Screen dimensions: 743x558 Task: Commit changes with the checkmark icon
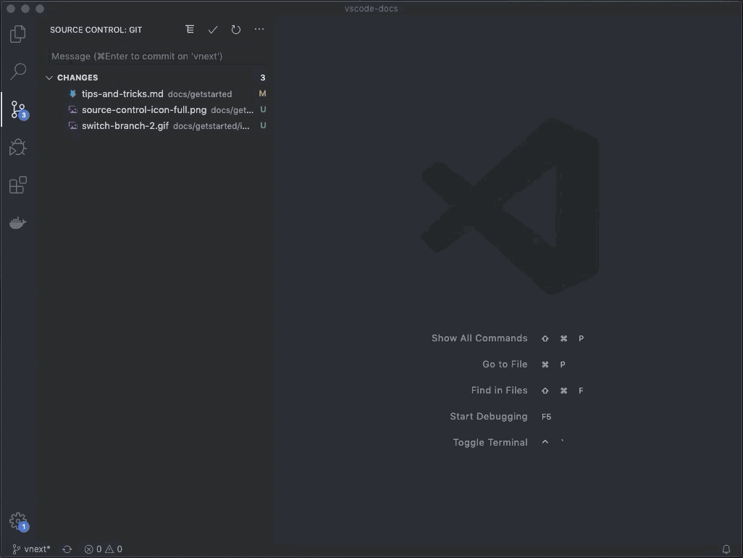coord(213,30)
